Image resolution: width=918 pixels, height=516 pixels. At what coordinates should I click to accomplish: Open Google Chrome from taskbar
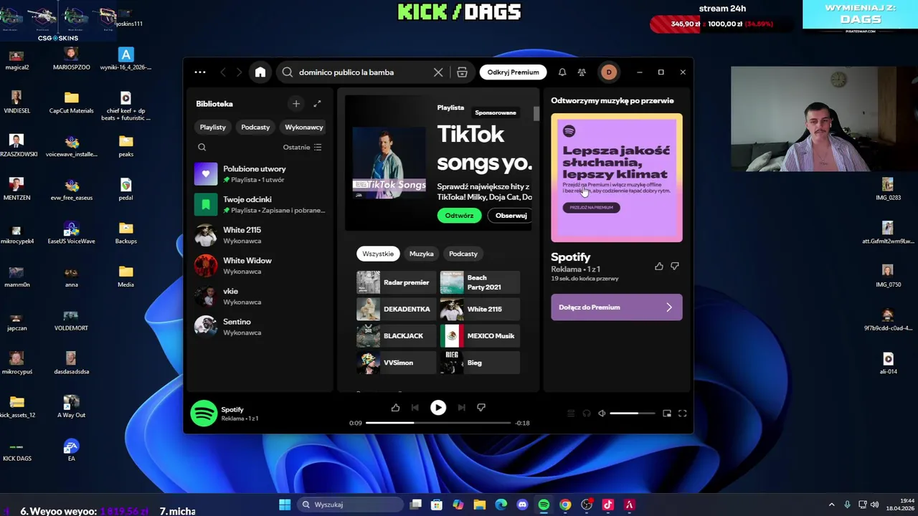[x=565, y=505]
